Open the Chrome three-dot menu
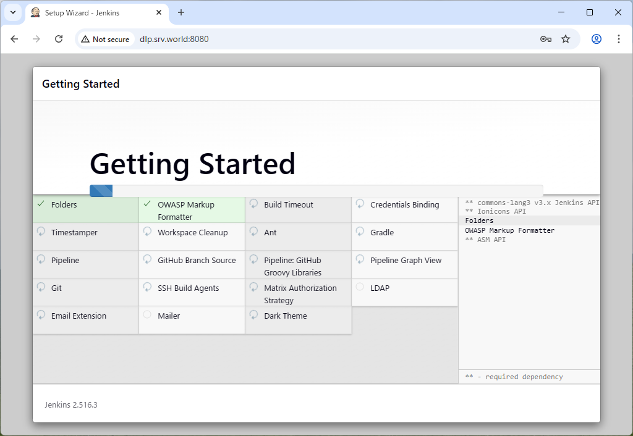633x436 pixels. tap(619, 39)
